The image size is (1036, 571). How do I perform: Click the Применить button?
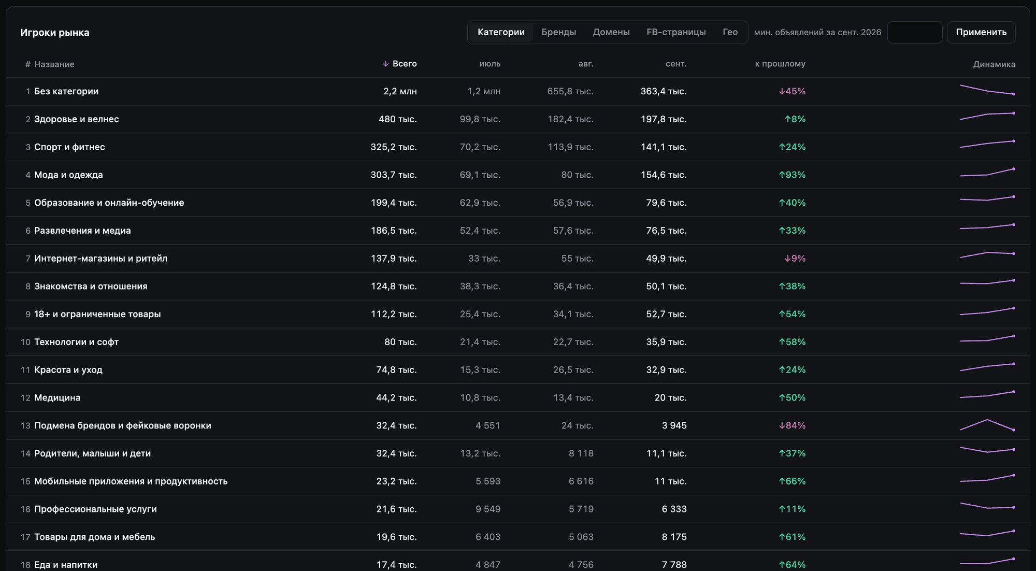[981, 32]
